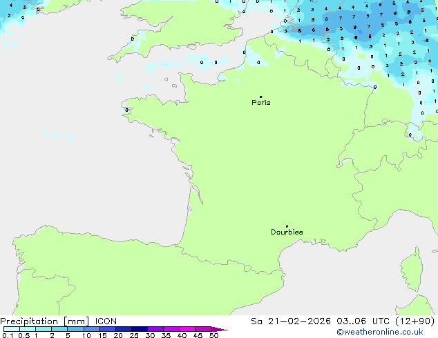Pick the palest cyan swatch starting the legend

point(12,329)
